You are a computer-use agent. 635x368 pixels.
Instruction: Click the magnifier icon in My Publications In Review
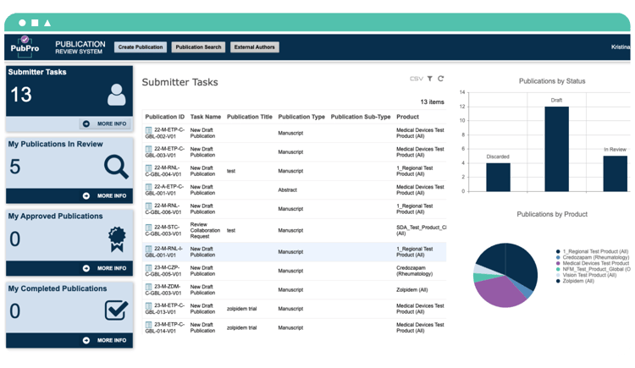point(116,167)
